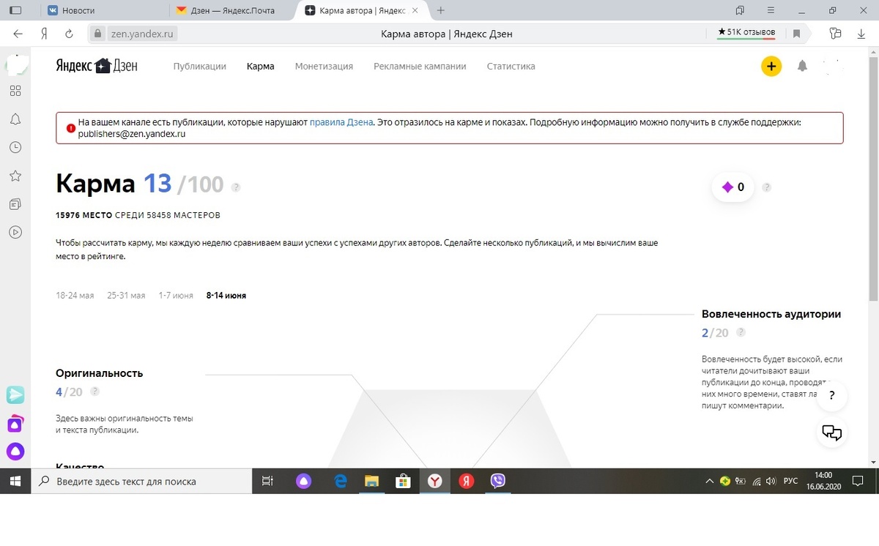Open video play icon in browser sidebar
879x546 pixels.
click(x=15, y=232)
